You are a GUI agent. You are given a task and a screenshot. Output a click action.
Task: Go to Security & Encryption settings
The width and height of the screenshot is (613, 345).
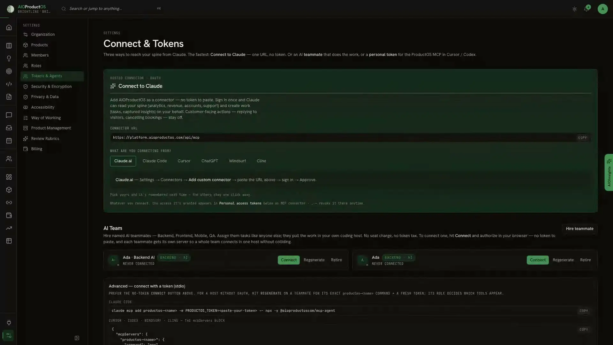pos(52,87)
